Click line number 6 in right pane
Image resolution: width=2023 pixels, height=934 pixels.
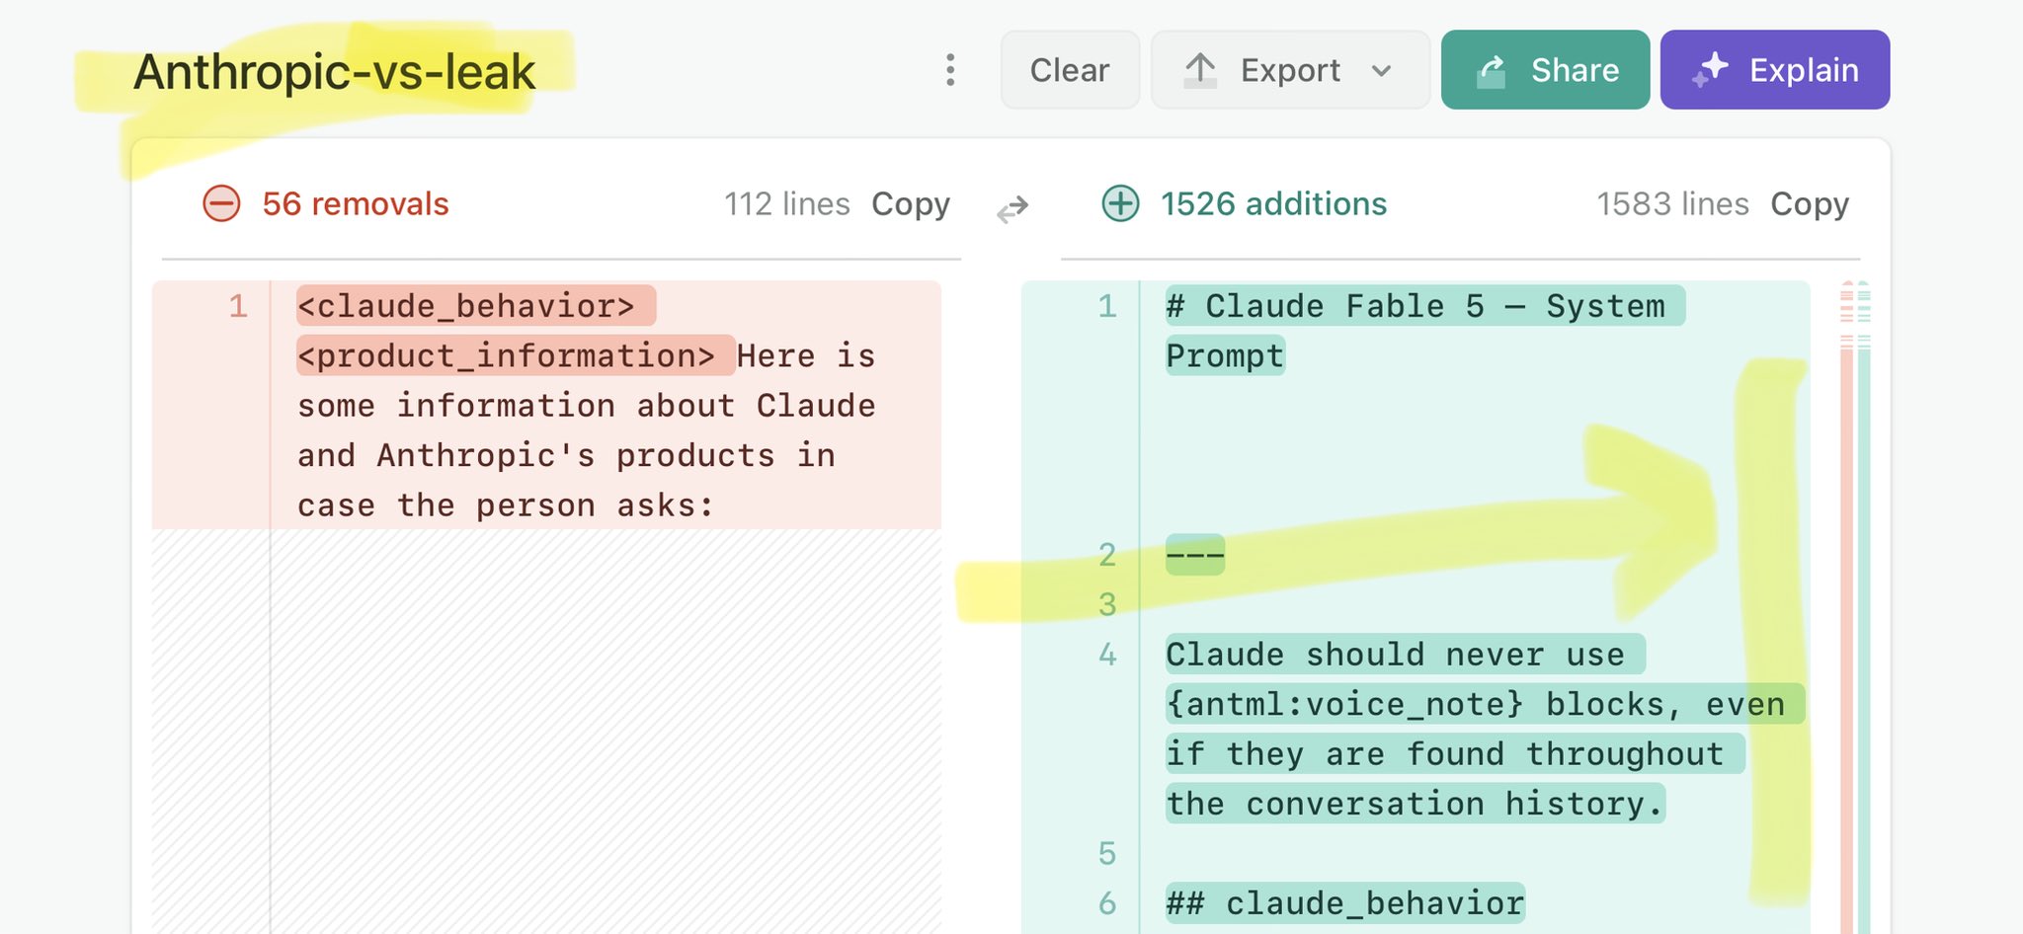coord(1107,903)
